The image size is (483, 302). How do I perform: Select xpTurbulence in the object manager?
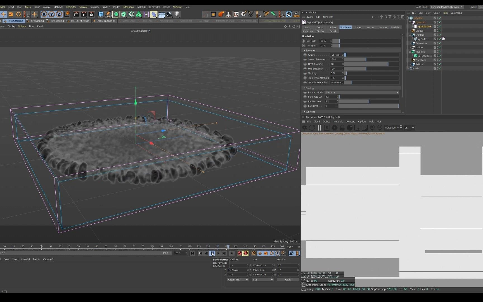[425, 56]
